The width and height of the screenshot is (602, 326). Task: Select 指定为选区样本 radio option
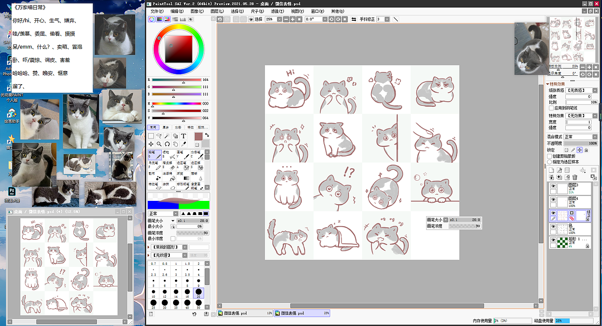(x=549, y=161)
